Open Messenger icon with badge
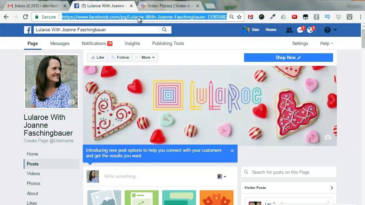Viewport: 365px width, 205px height. click(x=300, y=30)
